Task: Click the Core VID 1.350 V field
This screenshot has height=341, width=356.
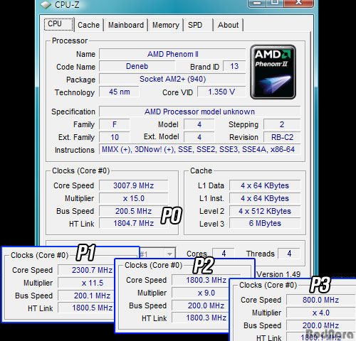Action: pos(221,92)
